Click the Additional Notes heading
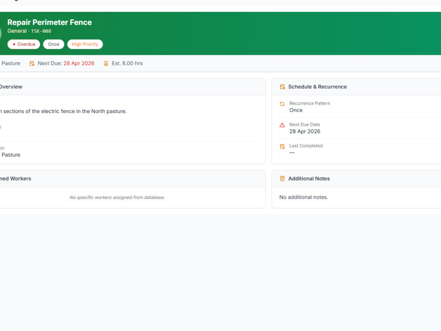 [x=309, y=178]
